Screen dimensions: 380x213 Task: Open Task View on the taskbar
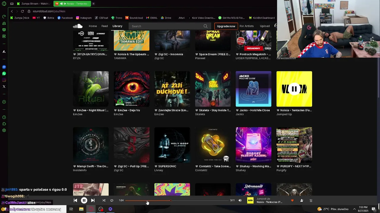(71, 209)
